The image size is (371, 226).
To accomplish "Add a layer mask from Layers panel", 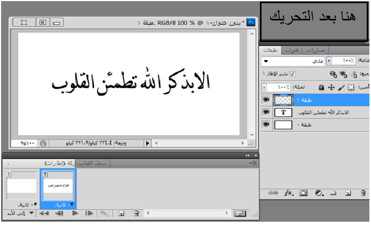I will click(304, 192).
